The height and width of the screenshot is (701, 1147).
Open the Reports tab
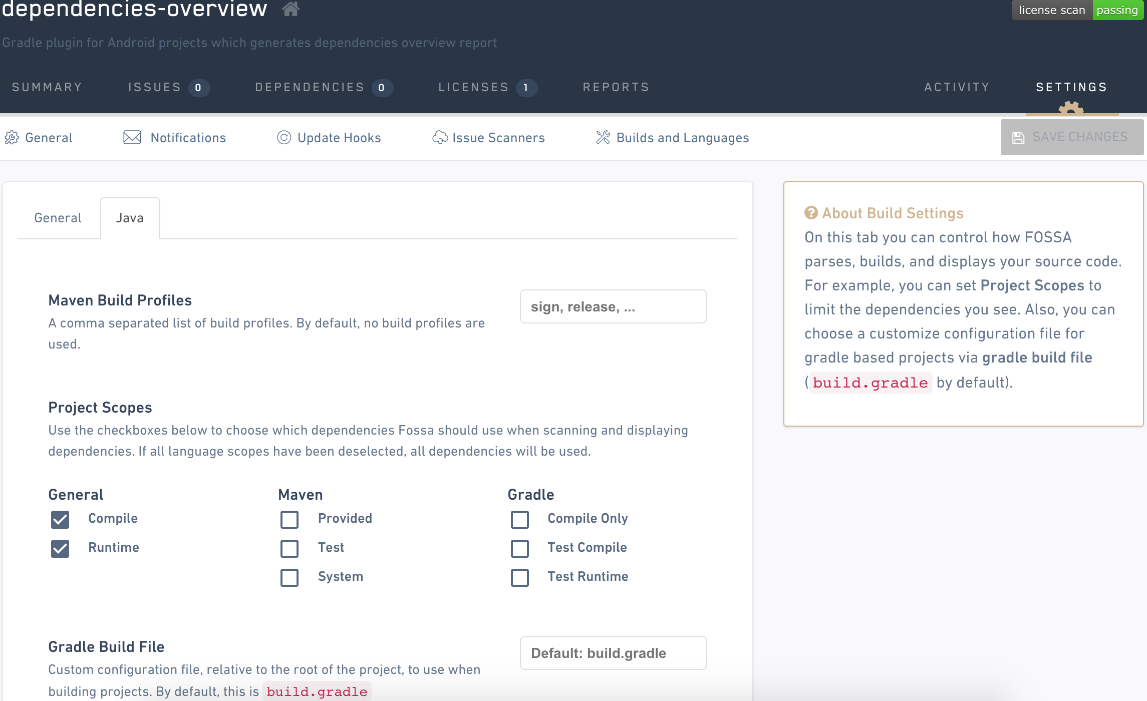(x=616, y=87)
